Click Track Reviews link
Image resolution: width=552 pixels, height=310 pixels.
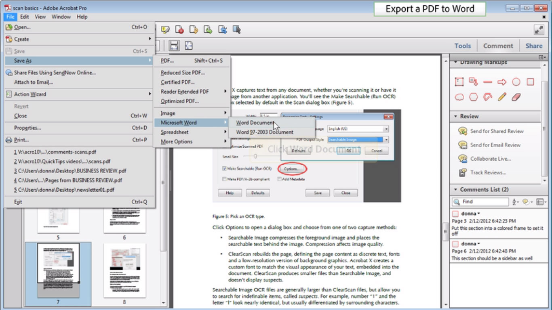coord(488,172)
